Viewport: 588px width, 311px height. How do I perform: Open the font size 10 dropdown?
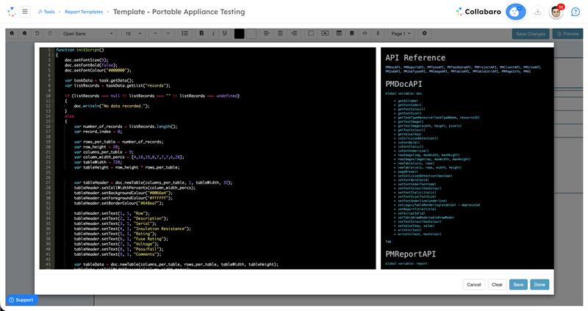point(134,33)
